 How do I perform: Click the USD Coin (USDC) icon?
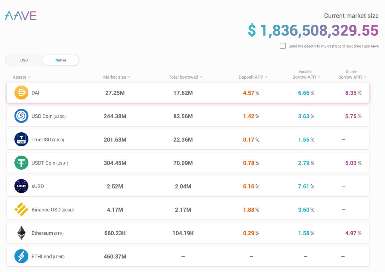tap(21, 116)
